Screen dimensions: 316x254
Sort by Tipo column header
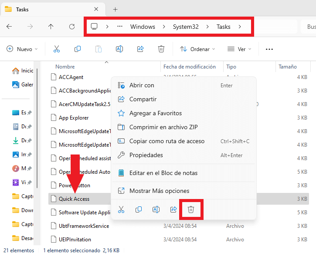pos(231,67)
